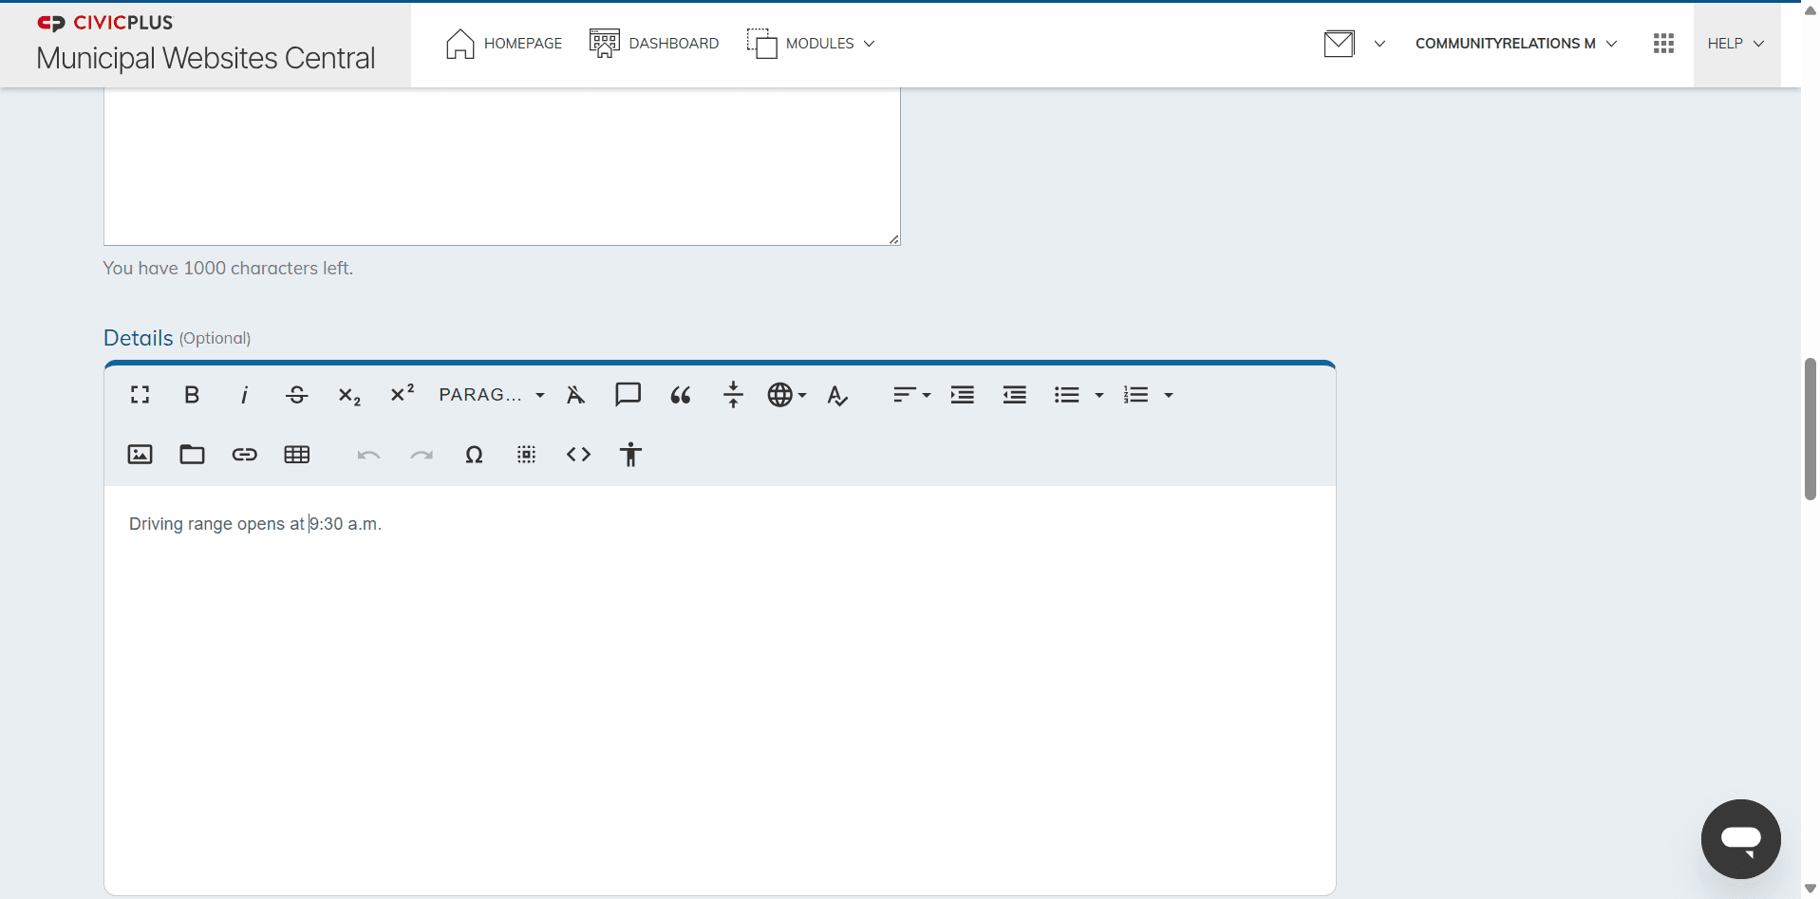
Task: Select all content in editor
Action: [527, 455]
